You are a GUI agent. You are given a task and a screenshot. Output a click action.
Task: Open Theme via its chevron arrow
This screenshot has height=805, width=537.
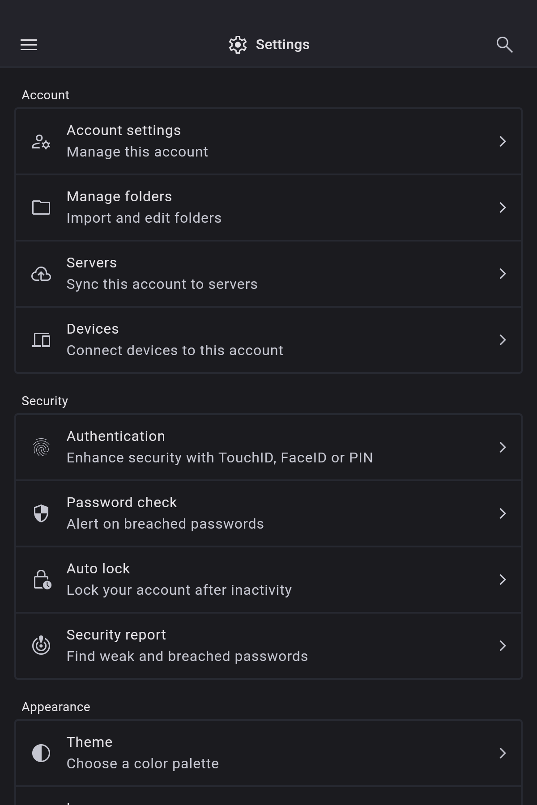coord(503,753)
